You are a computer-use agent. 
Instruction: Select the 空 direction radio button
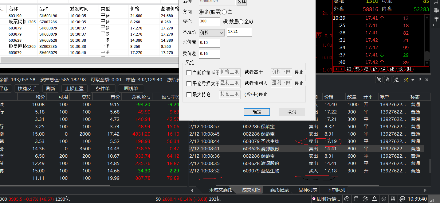point(224,12)
